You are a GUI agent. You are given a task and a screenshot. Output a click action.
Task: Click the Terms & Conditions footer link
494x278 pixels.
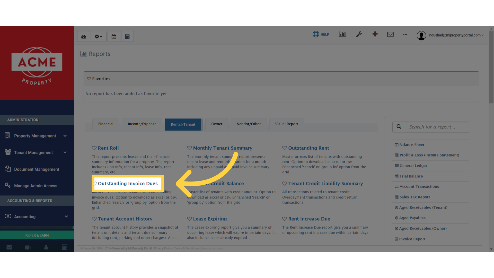(x=187, y=248)
